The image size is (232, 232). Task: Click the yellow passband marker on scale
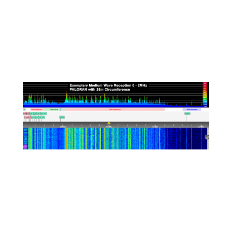pyautogui.click(x=109, y=123)
